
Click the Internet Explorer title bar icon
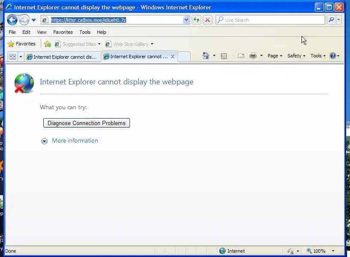[x=9, y=7]
